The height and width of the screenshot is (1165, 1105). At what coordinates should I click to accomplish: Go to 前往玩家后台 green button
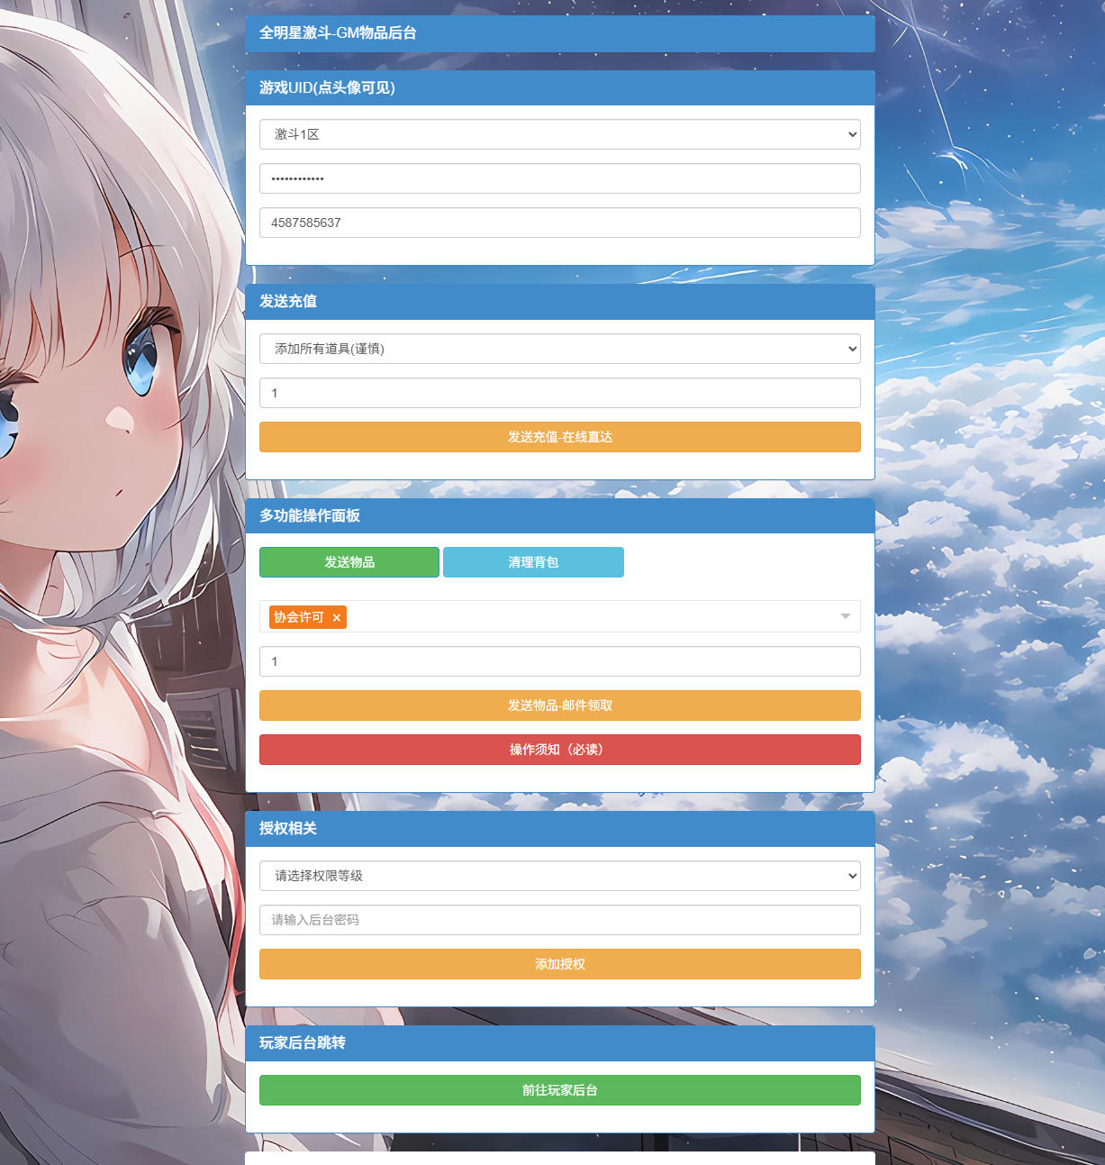pos(559,1090)
